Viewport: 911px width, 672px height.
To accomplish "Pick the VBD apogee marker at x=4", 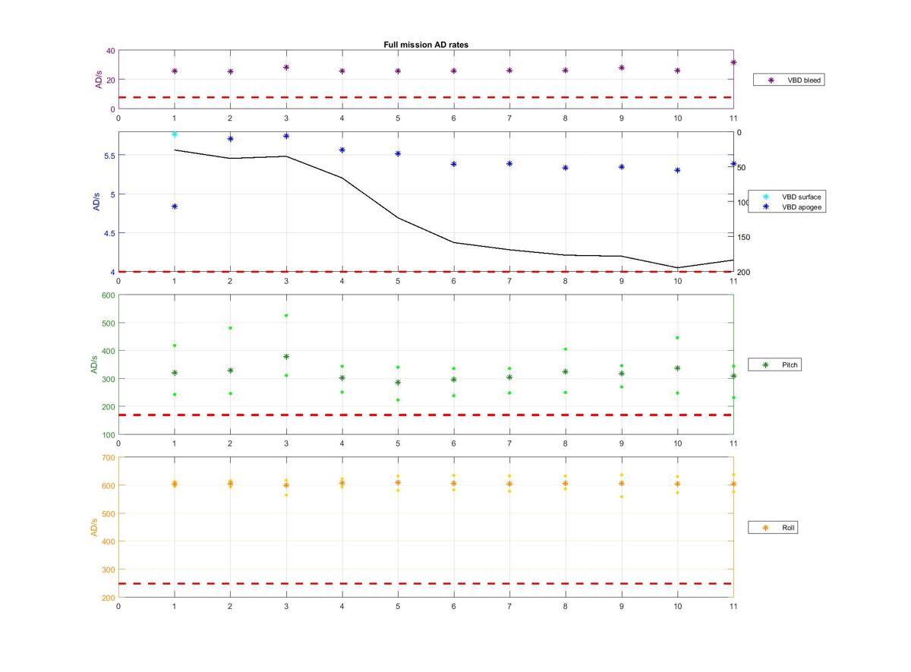I will point(342,150).
